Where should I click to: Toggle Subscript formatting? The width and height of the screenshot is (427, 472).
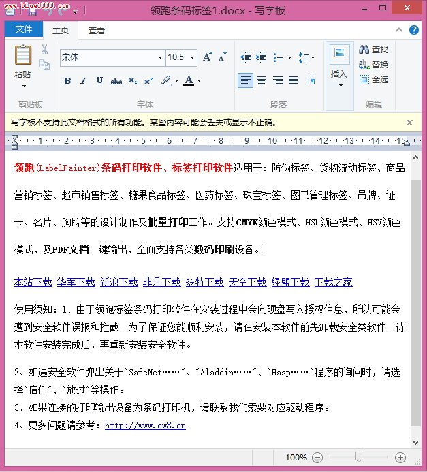click(132, 80)
